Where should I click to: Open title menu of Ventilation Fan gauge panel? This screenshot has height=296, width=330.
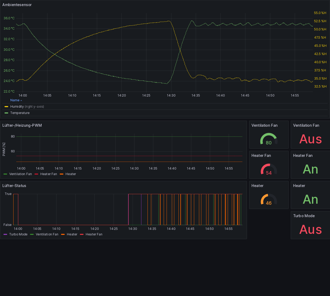264,125
